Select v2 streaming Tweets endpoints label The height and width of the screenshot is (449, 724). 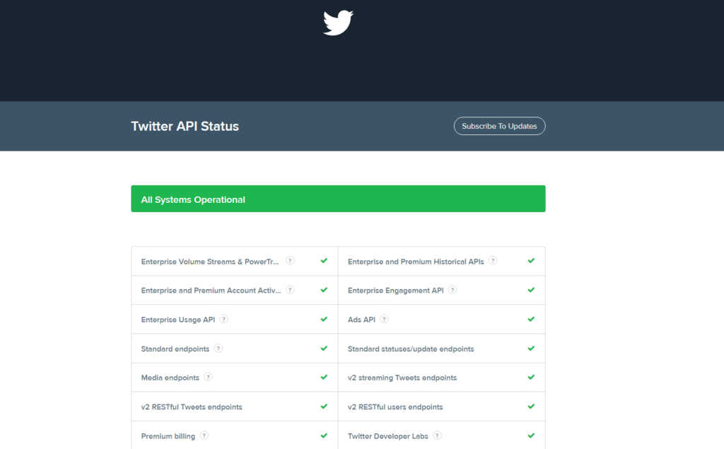tap(402, 378)
